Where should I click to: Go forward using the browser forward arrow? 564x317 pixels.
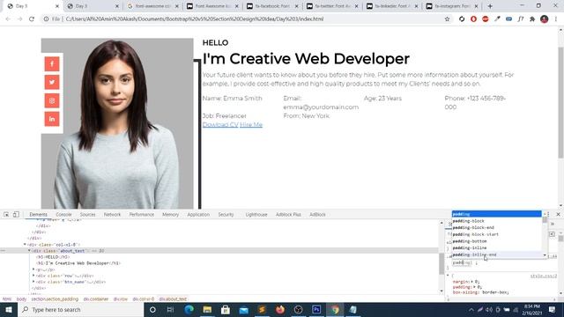click(19, 19)
